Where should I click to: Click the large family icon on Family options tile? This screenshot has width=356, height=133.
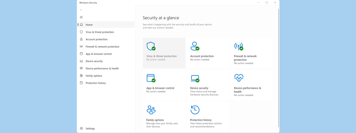151,110
